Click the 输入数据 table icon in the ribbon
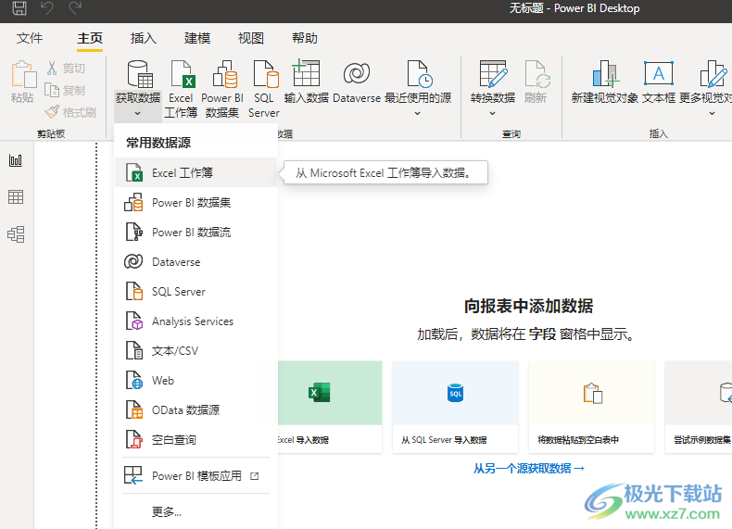Image resolution: width=732 pixels, height=529 pixels. click(x=306, y=73)
